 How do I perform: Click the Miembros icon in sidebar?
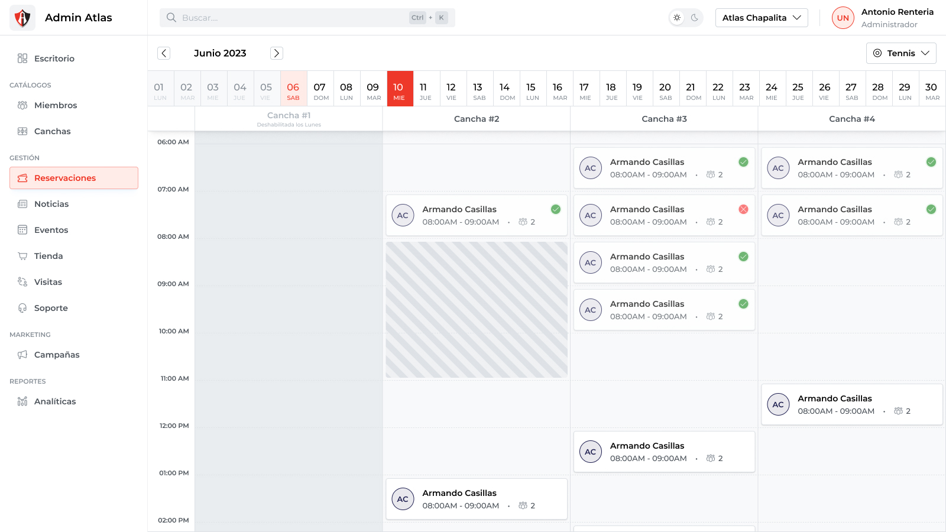coord(22,105)
